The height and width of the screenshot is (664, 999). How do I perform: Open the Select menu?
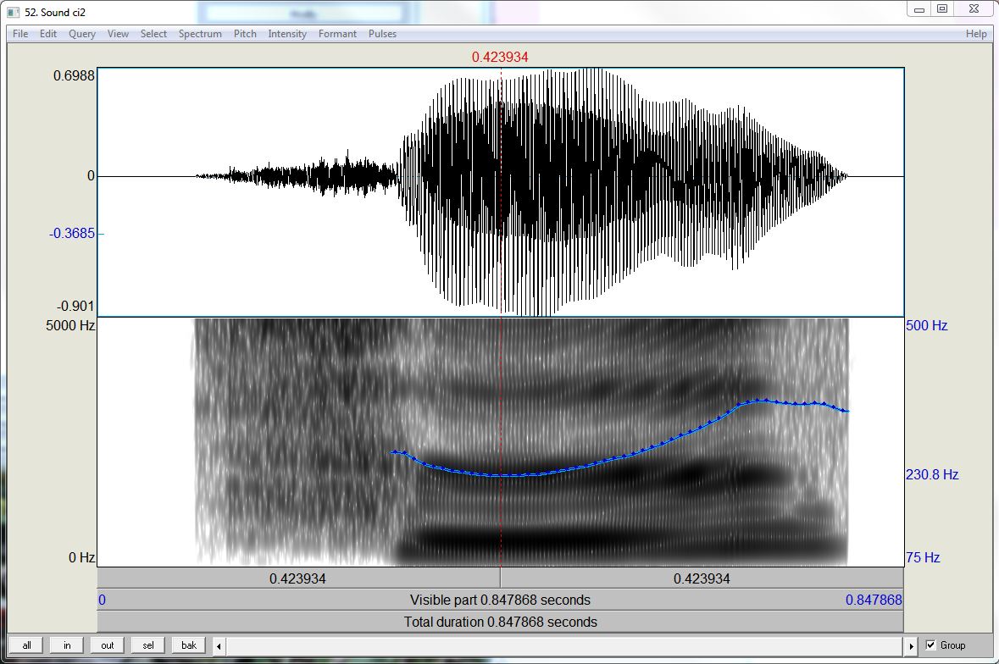153,34
